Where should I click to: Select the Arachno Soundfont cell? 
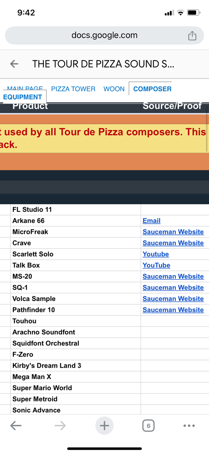pos(76,332)
